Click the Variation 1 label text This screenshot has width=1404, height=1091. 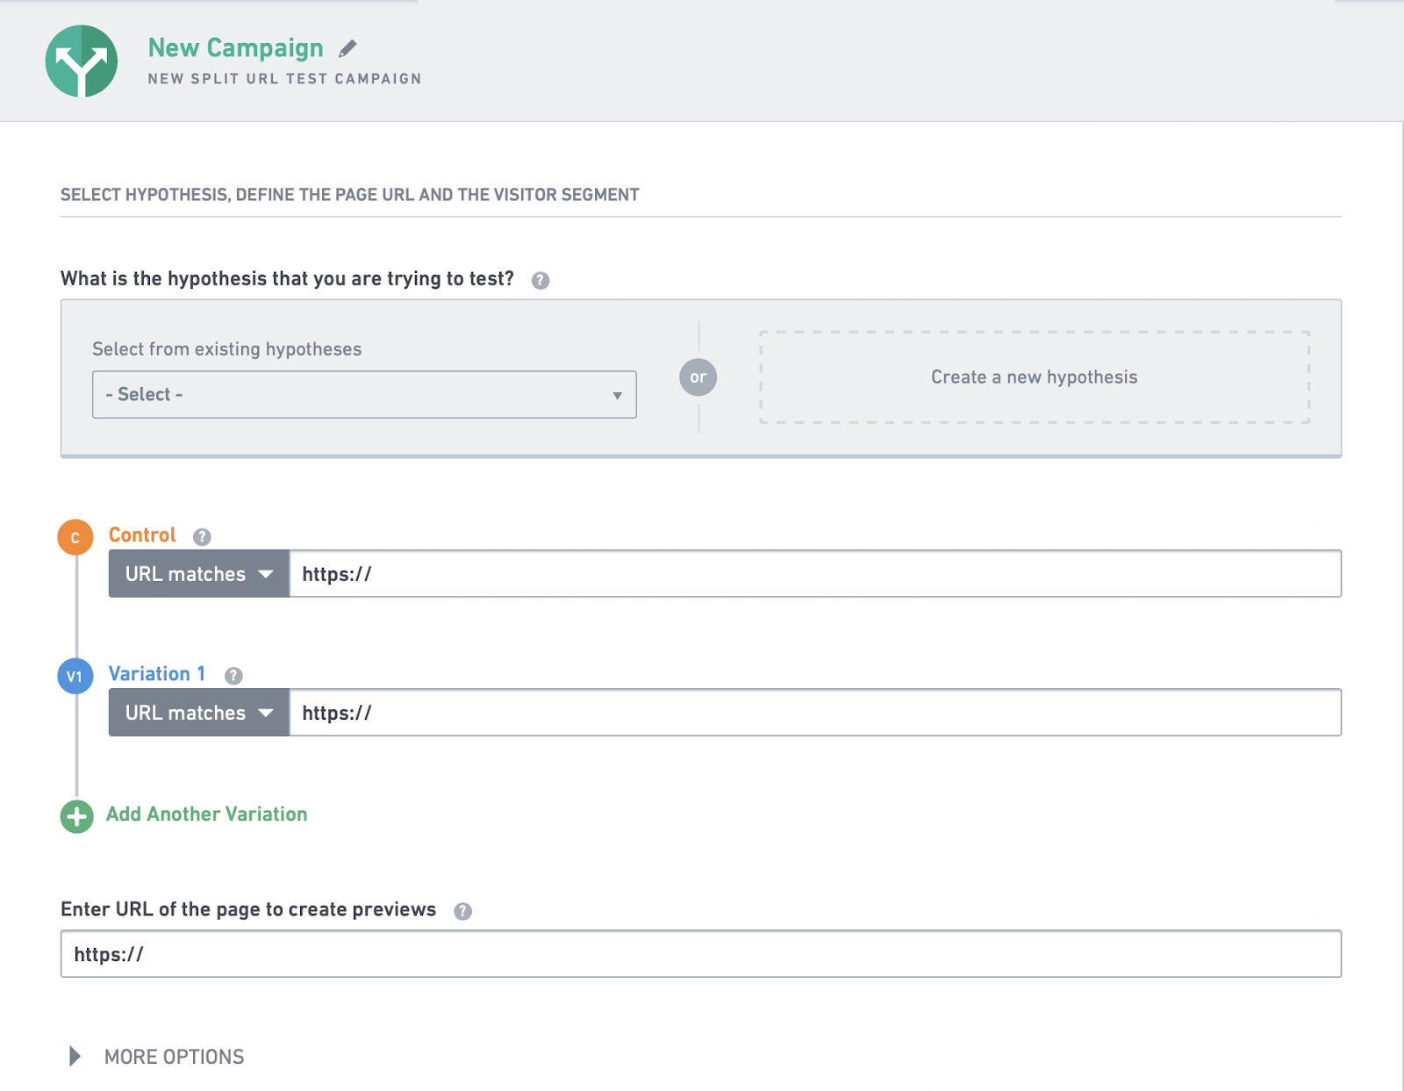pyautogui.click(x=157, y=673)
